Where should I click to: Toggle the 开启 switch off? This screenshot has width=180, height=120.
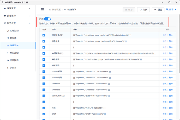coord(47,19)
